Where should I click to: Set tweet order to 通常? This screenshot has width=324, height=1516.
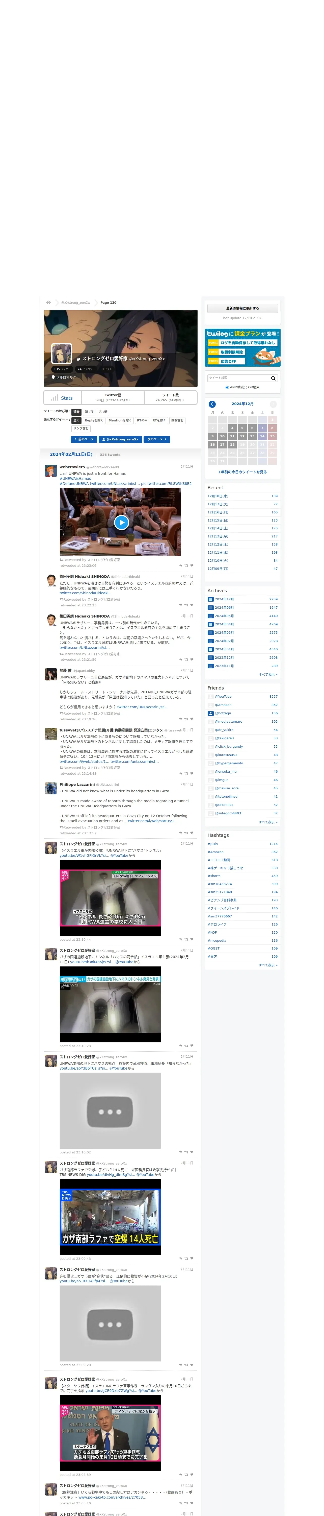76,412
